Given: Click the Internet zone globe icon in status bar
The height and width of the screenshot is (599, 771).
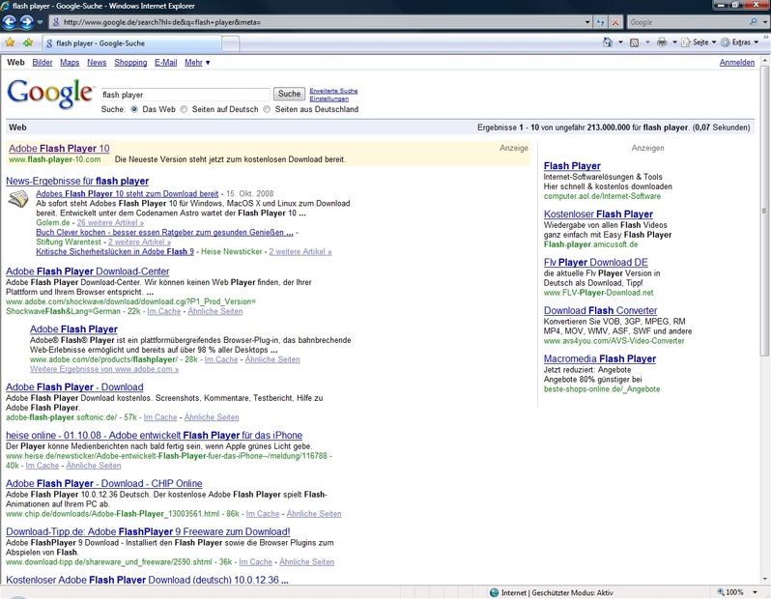Looking at the screenshot, I should [x=494, y=592].
